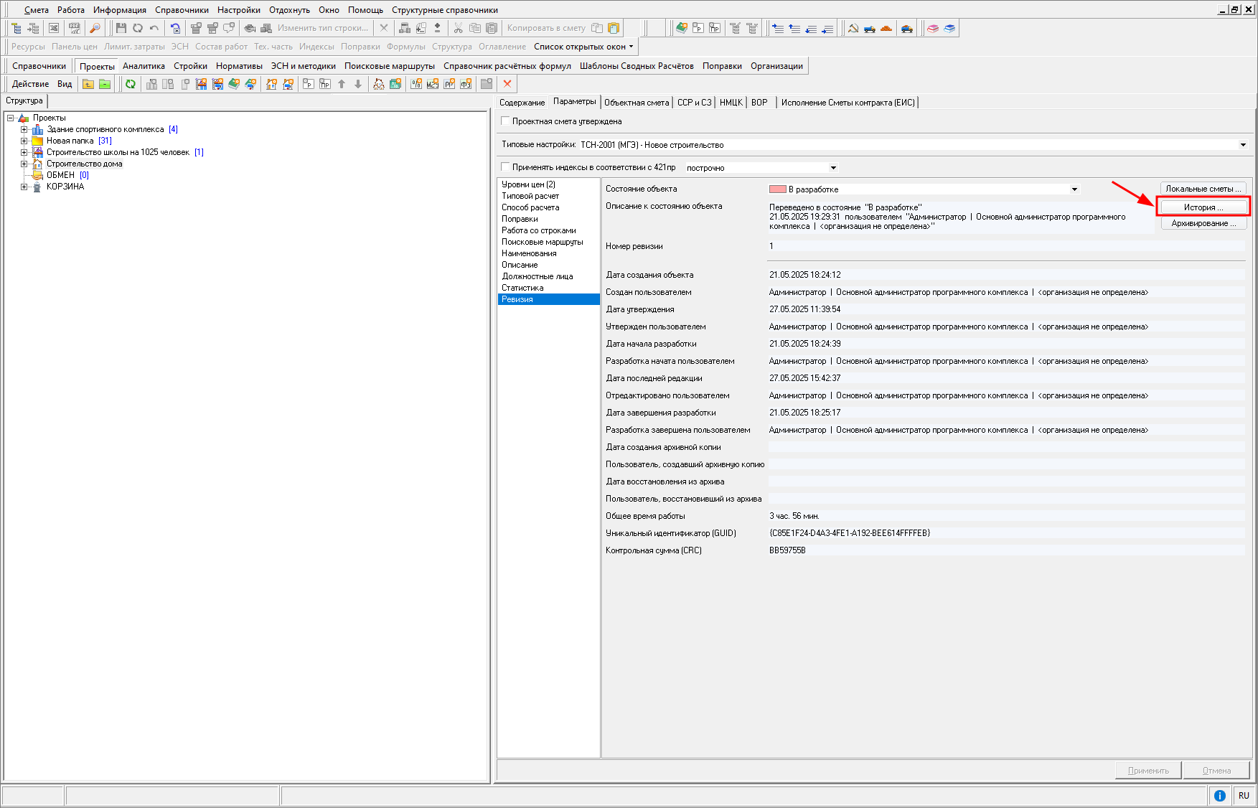This screenshot has height=808, width=1258.
Task: Click the save floppy disk icon
Action: pyautogui.click(x=121, y=28)
